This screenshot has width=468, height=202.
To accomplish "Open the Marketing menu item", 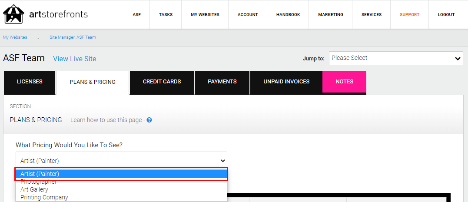I will pyautogui.click(x=330, y=15).
